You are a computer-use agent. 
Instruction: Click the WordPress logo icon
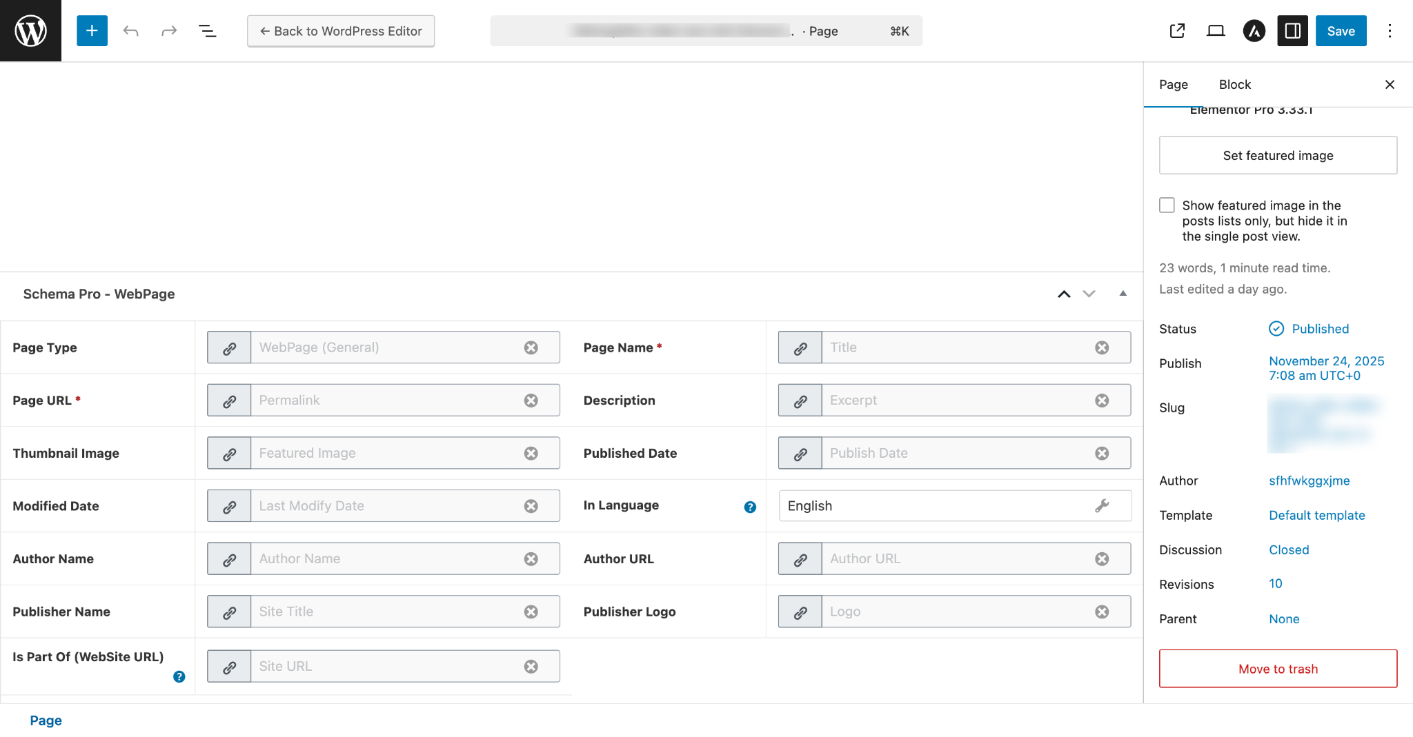pos(30,31)
